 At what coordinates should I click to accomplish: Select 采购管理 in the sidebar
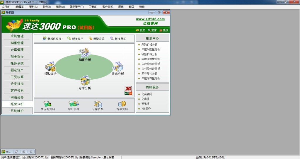coord(17,36)
